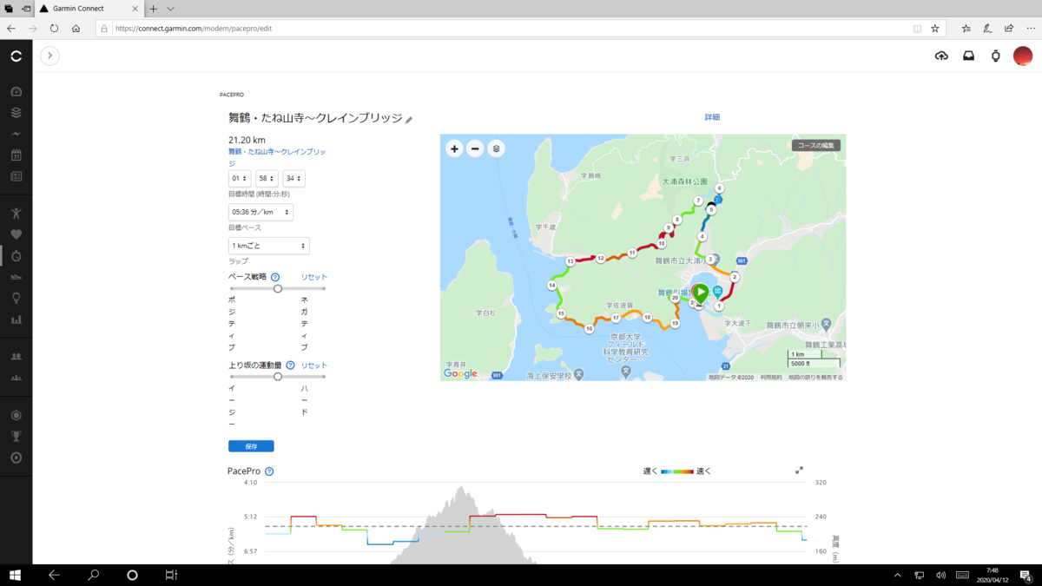The height and width of the screenshot is (586, 1042).
Task: Refresh the page in the browser
Action: [x=54, y=28]
